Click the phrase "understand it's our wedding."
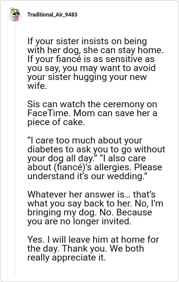179x282 pixels. click(x=88, y=176)
